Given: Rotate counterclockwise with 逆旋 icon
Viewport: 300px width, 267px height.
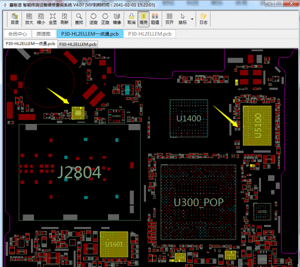Looking at the screenshot, I should 93,19.
